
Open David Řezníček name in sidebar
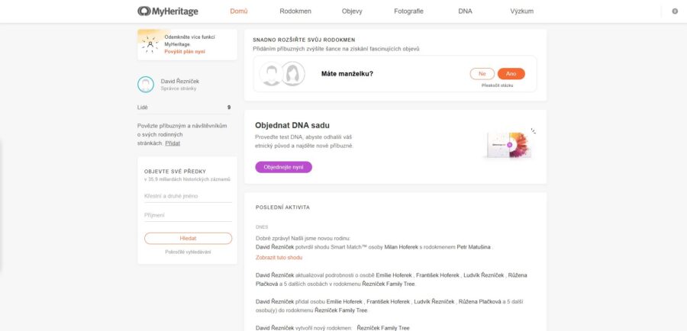click(x=179, y=82)
